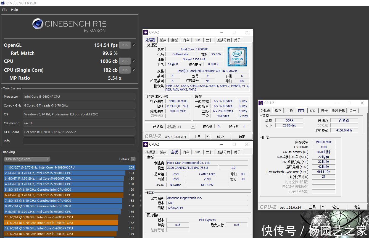Screen dimensions: 369x238
Task: Switch to 主板 tab in memory CPU-Z window
Action: click(x=289, y=111)
